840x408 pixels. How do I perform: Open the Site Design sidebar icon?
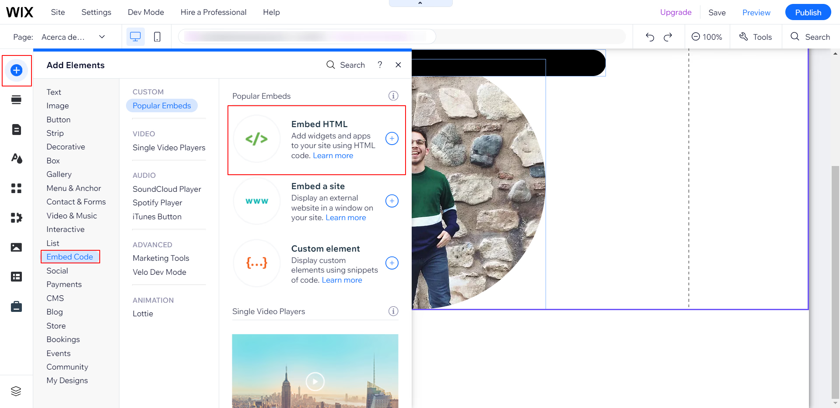17,159
